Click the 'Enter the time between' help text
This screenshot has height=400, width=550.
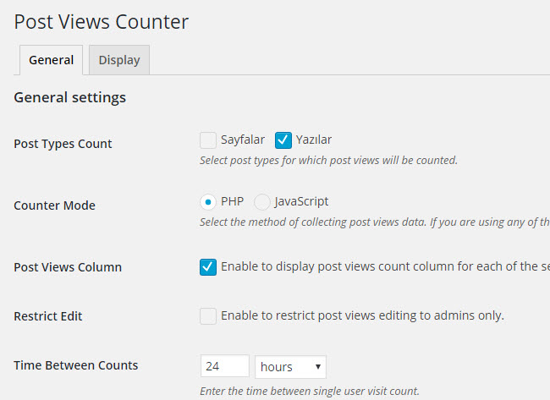310,391
